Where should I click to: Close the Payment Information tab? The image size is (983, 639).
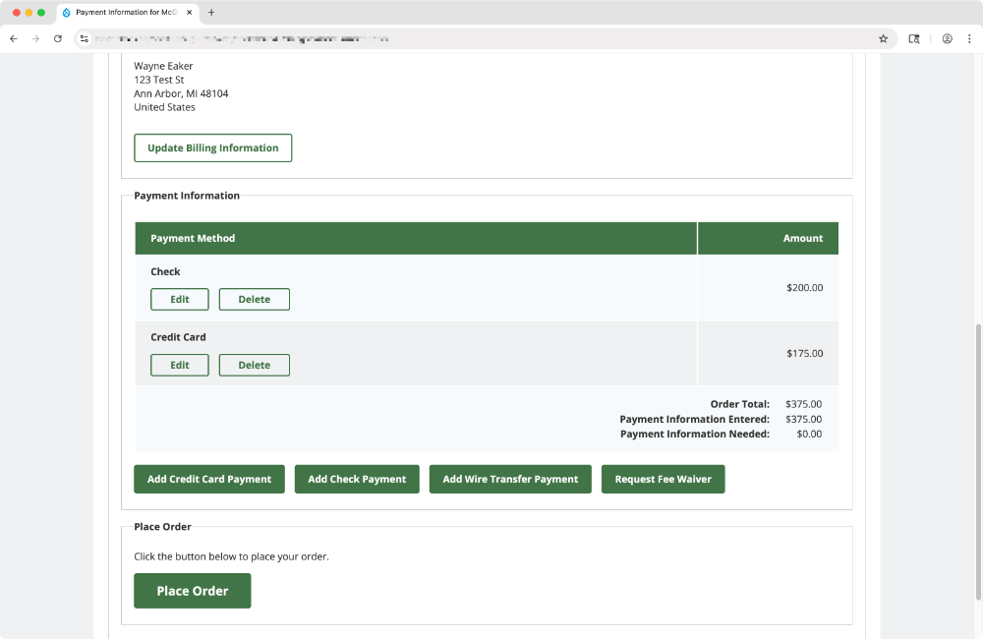click(190, 13)
